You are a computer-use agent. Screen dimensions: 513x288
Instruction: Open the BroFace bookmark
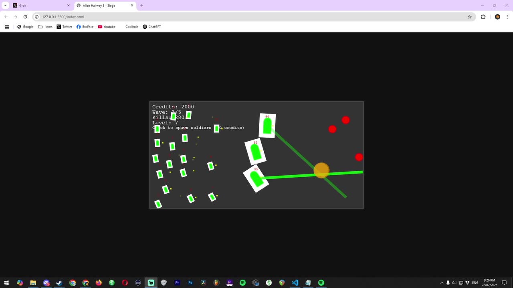pyautogui.click(x=85, y=27)
